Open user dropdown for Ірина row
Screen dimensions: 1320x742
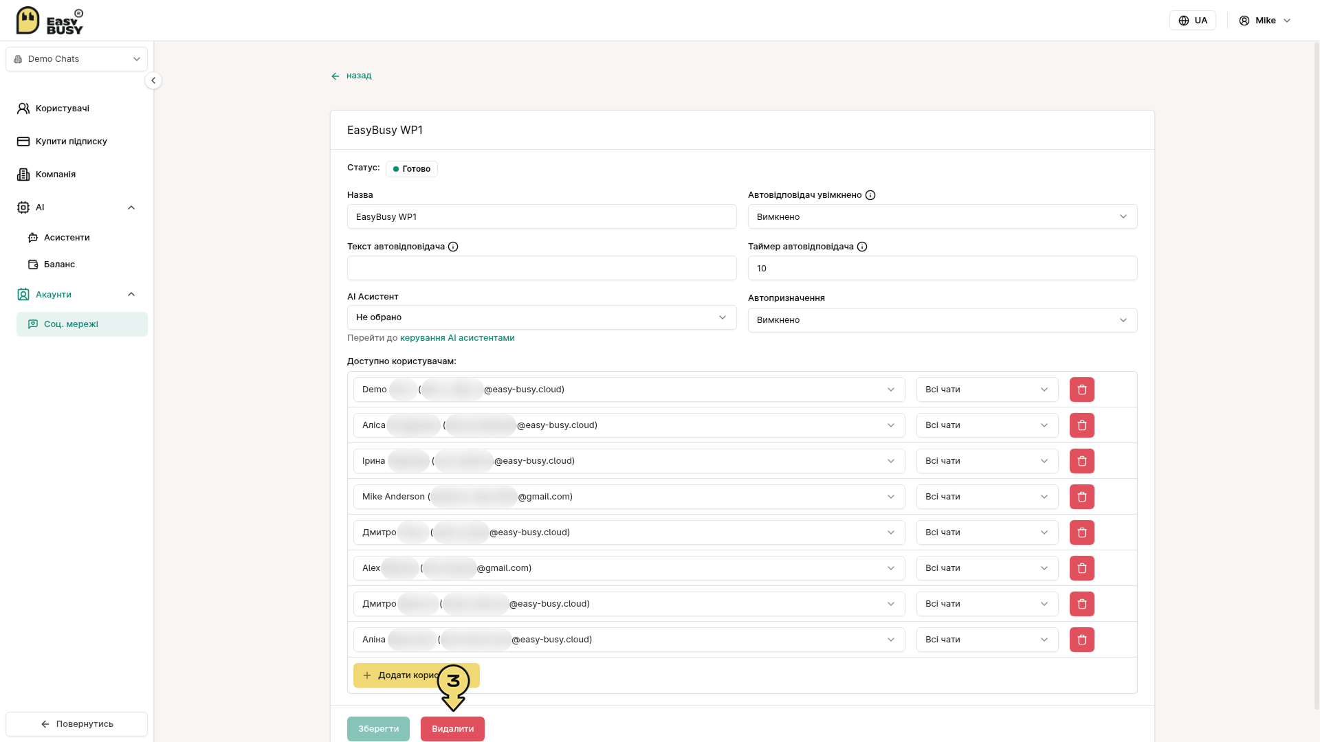(629, 461)
